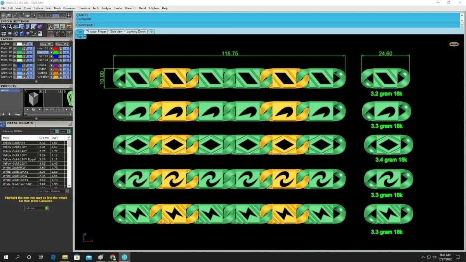Expand User 03 layer arrow
The height and width of the screenshot is (262, 466).
click(x=51, y=56)
